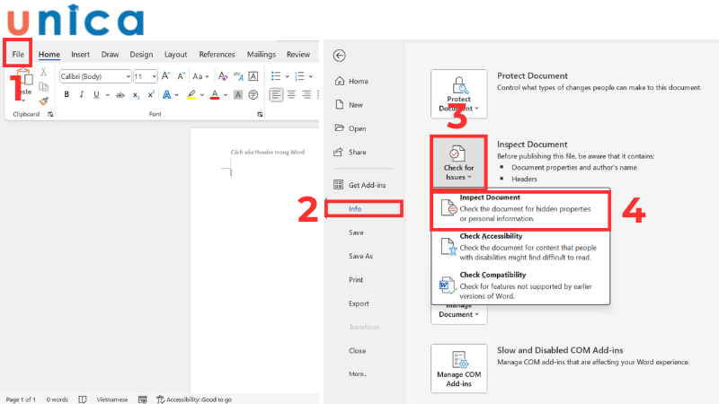The image size is (719, 404).
Task: Click the Bullets list icon
Action: coord(276,76)
